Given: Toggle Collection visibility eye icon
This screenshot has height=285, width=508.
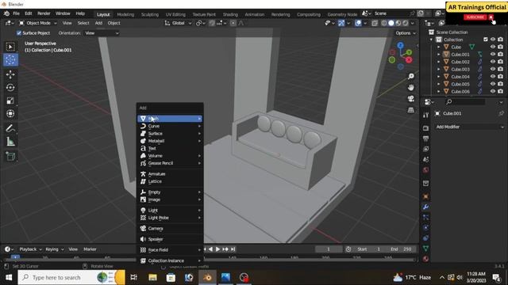Looking at the screenshot, I should (493, 40).
